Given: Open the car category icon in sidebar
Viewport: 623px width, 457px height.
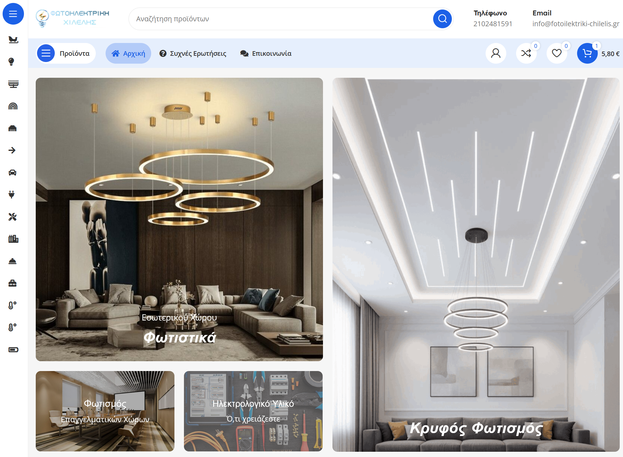Looking at the screenshot, I should [12, 173].
